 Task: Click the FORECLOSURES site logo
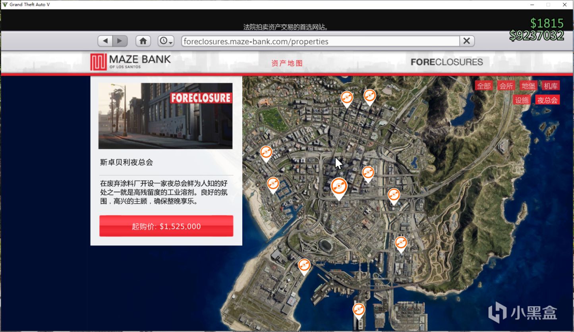[447, 62]
